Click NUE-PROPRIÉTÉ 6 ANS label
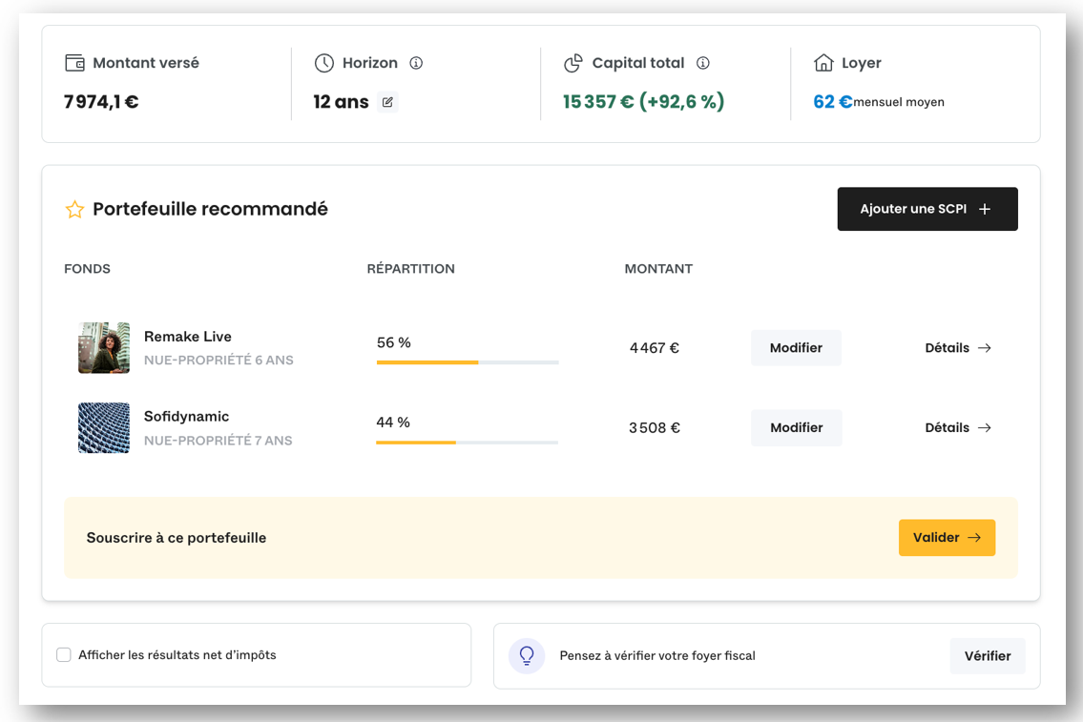Image resolution: width=1083 pixels, height=722 pixels. 219,361
